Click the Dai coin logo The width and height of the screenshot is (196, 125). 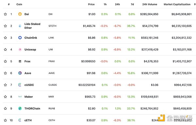20,14
